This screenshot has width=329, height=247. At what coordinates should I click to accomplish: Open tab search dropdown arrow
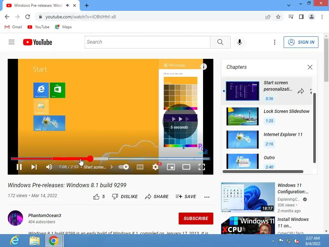coord(289,5)
